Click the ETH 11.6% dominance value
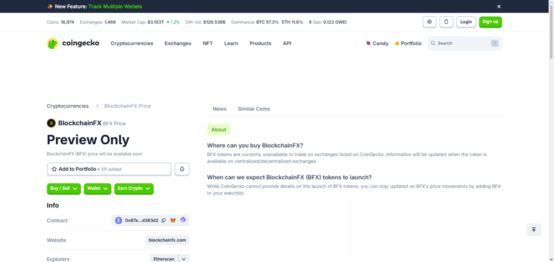 pos(292,22)
